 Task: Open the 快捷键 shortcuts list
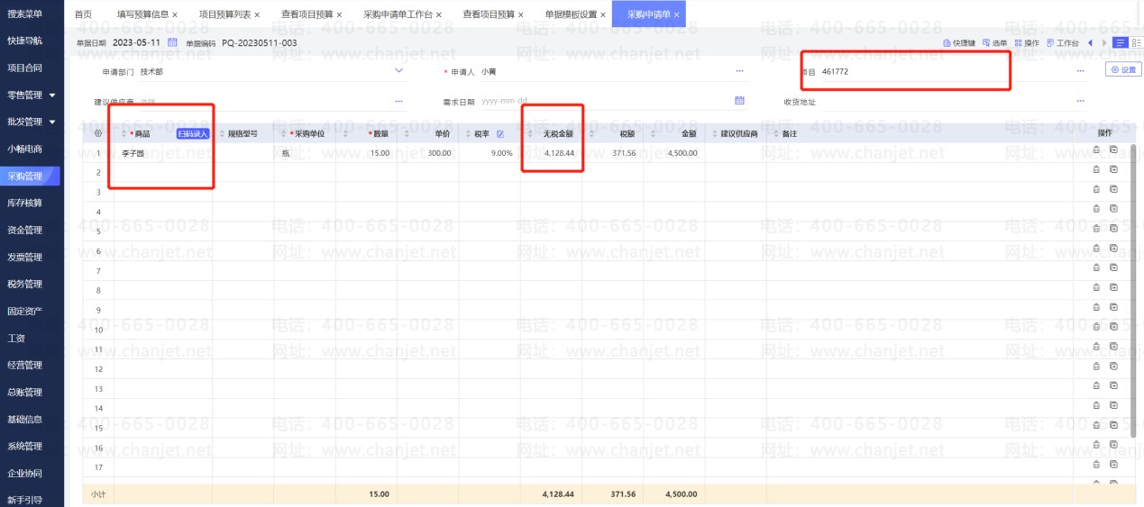coord(959,42)
